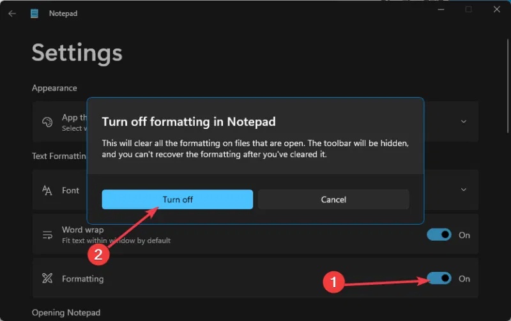Disable the Formatting toggle switch
Viewport: 511px width, 321px height.
439,278
